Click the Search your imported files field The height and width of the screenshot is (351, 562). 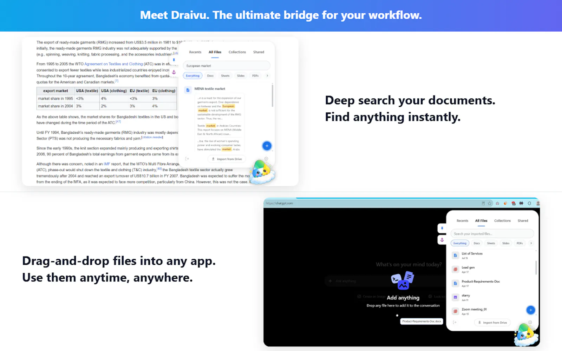(x=492, y=234)
